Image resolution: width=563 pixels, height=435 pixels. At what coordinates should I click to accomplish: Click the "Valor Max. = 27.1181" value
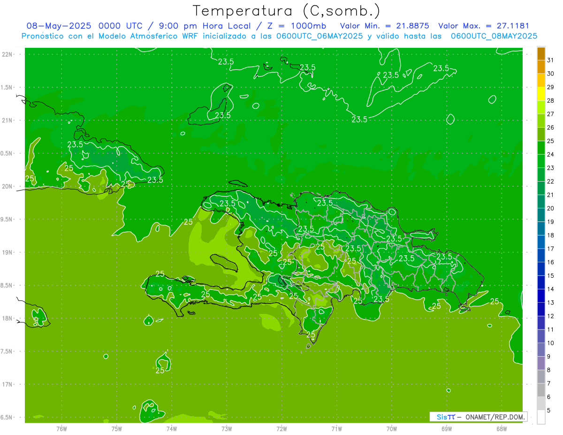pyautogui.click(x=484, y=26)
